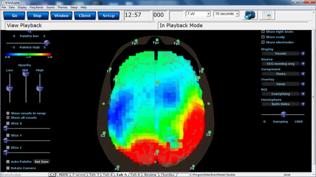Open the Themes menu
Screen dimensions: 316x177
(x=62, y=7)
